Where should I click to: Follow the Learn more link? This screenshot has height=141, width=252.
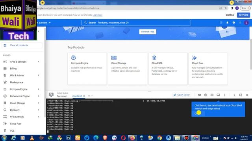tap(98, 15)
